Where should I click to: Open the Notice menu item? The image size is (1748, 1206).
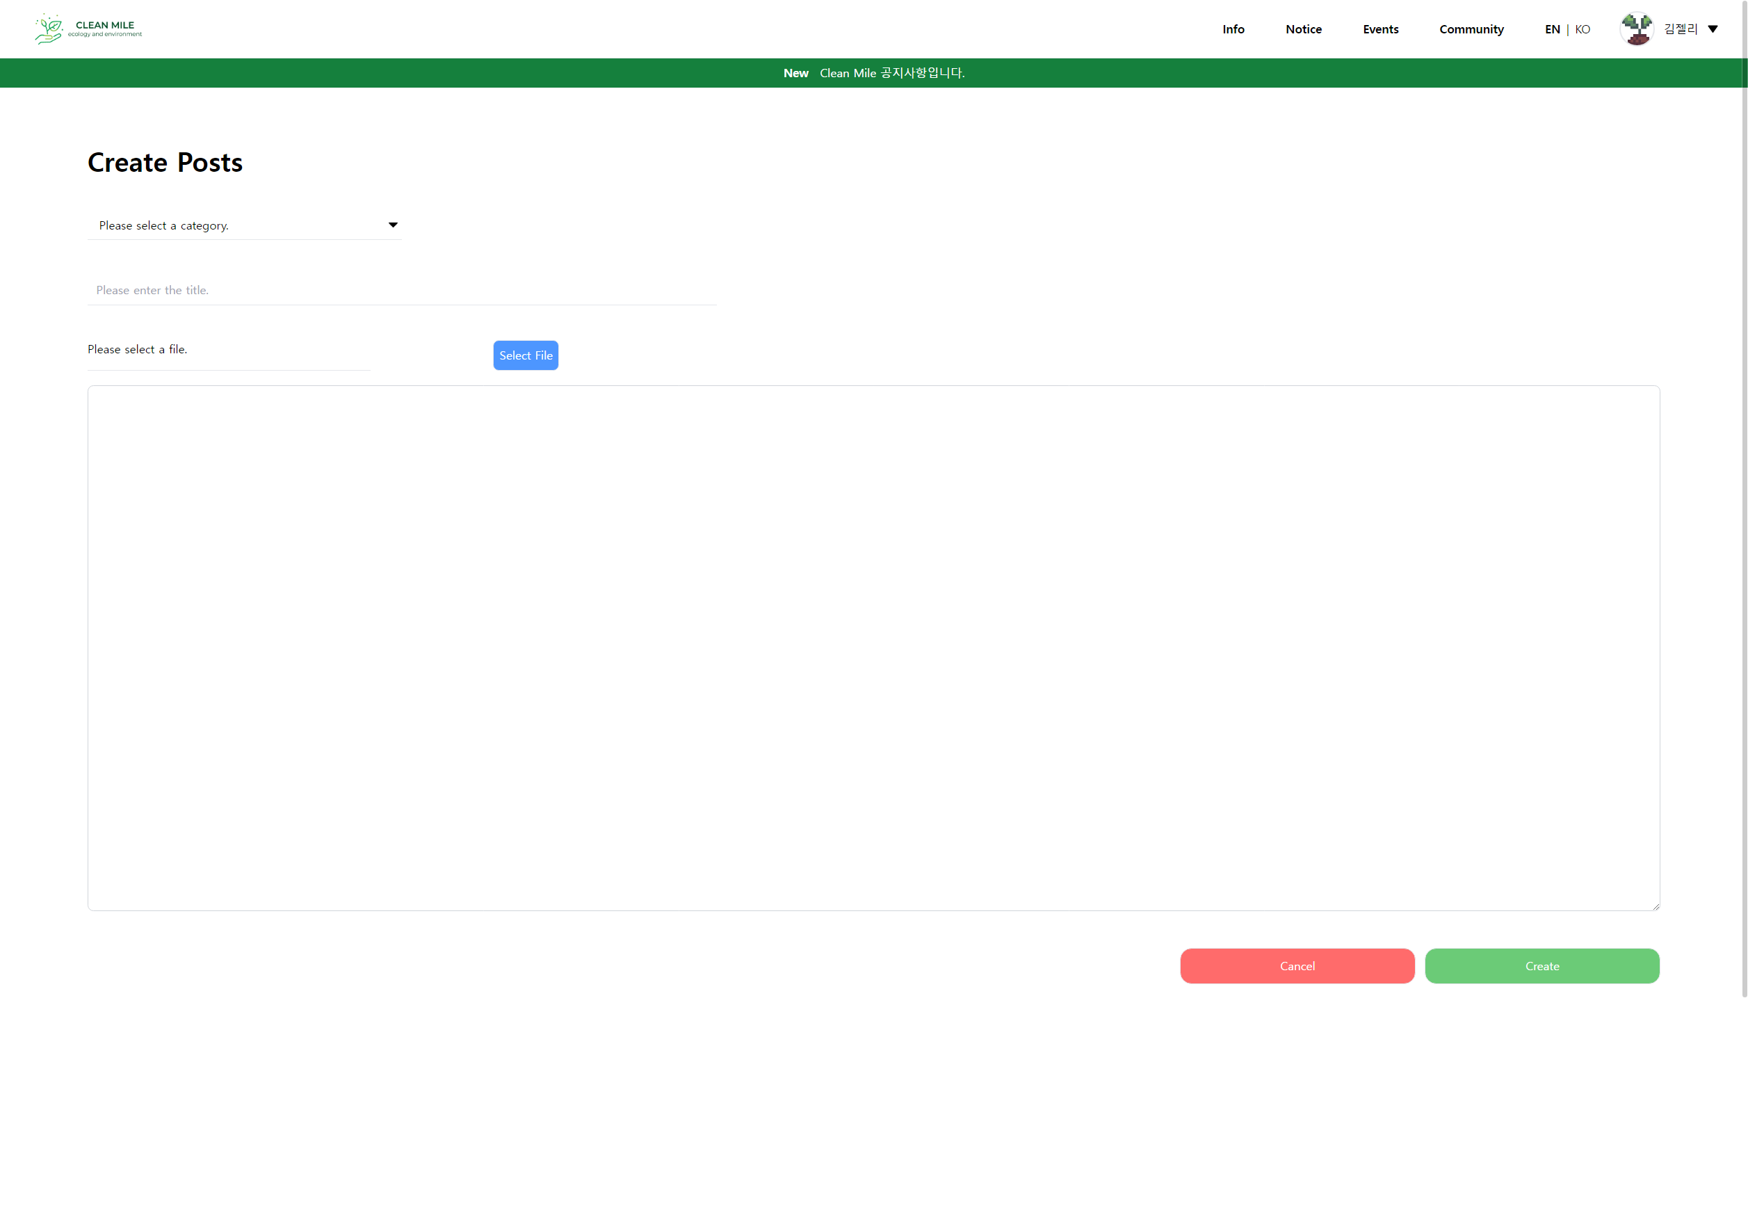[x=1303, y=28]
